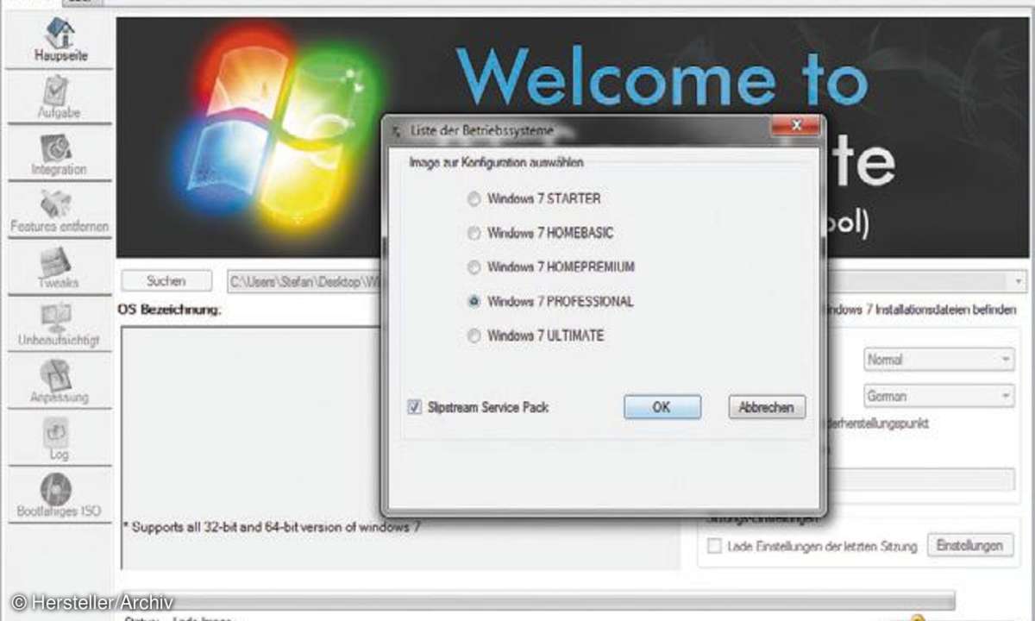Click the grey text field below Wiederherstellungspunkt
The height and width of the screenshot is (621, 1035).
click(x=919, y=480)
